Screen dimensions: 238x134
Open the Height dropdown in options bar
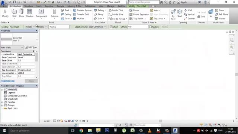coord(30,27)
